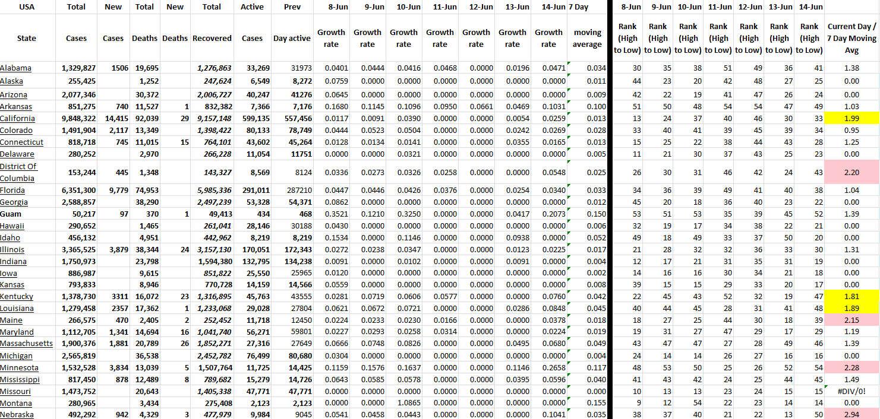Viewport: 880px width, 419px height.
Task: Click the 'Day active' column header cell
Action: point(292,39)
